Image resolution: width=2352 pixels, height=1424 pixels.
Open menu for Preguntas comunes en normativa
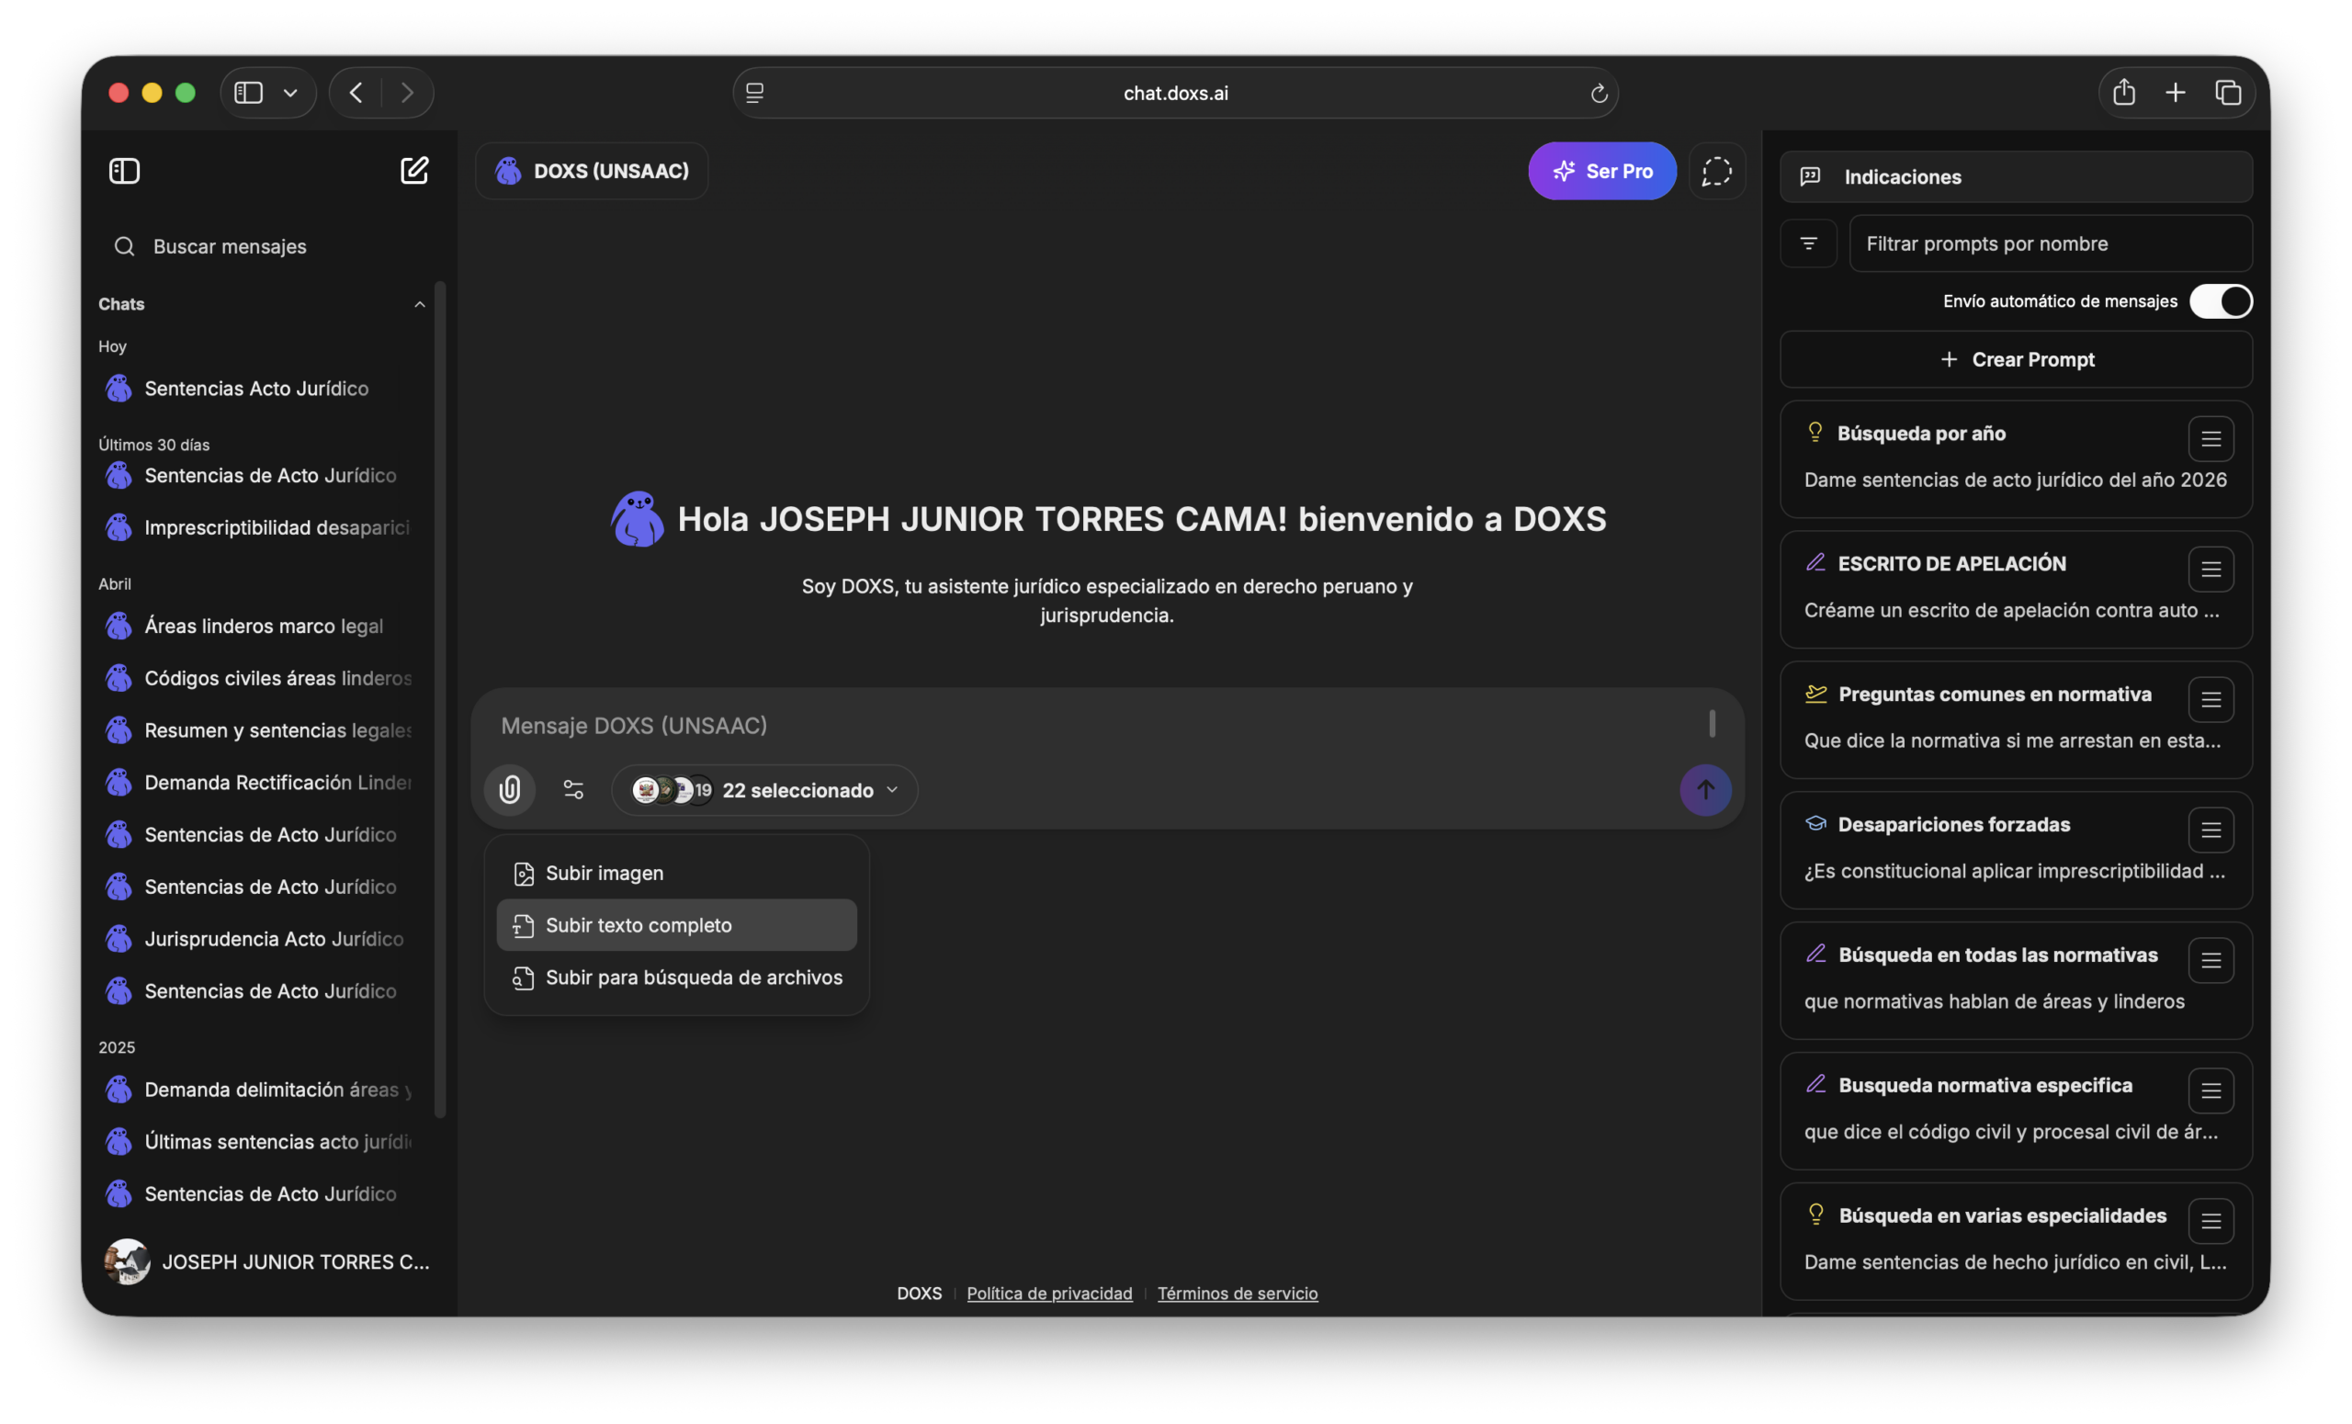tap(2211, 699)
